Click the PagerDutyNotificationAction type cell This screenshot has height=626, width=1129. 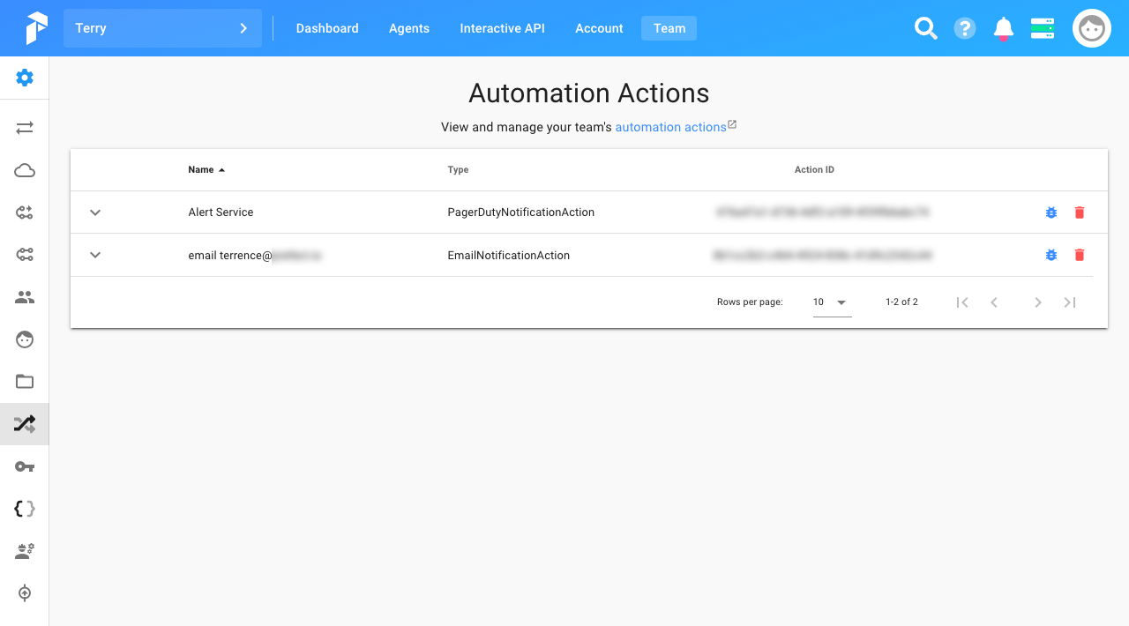pos(521,212)
